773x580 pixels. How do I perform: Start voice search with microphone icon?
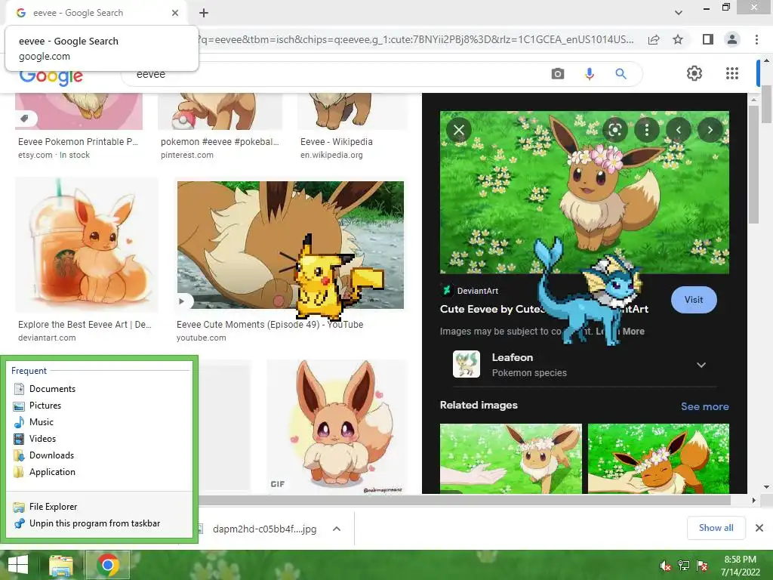(x=589, y=74)
